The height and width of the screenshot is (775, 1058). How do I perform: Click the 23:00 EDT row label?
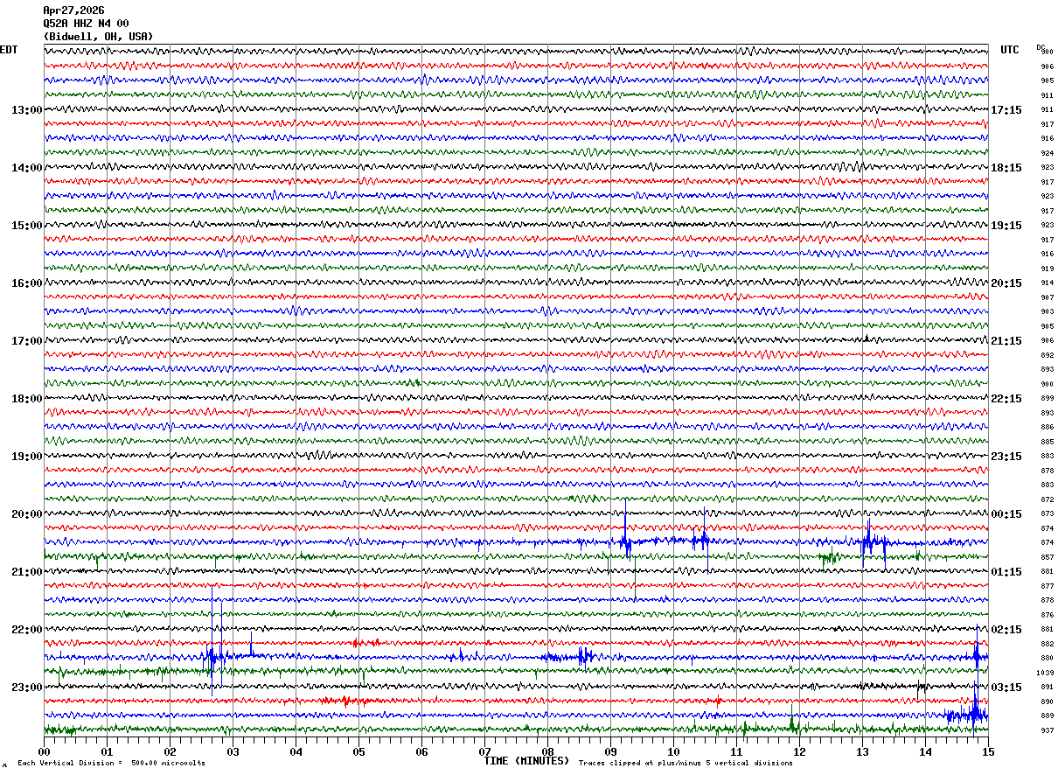(x=26, y=688)
